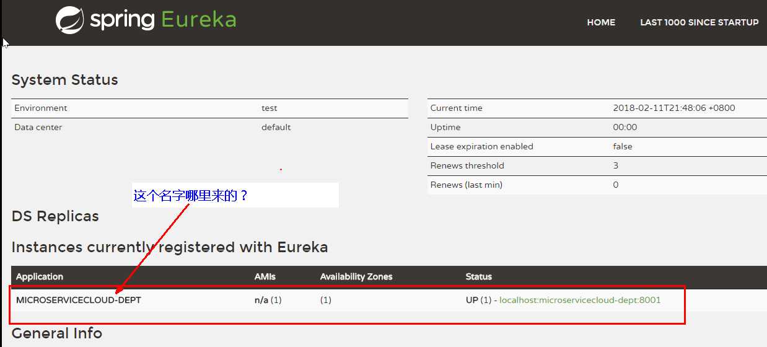Open the HOME navigation item
The image size is (767, 347).
[601, 22]
